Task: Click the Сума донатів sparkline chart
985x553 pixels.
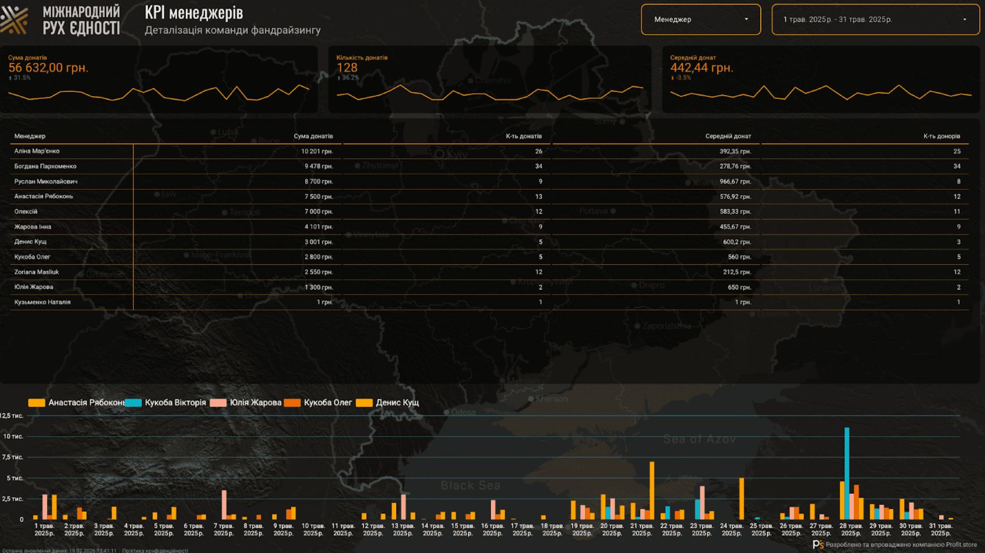Action: tap(159, 94)
